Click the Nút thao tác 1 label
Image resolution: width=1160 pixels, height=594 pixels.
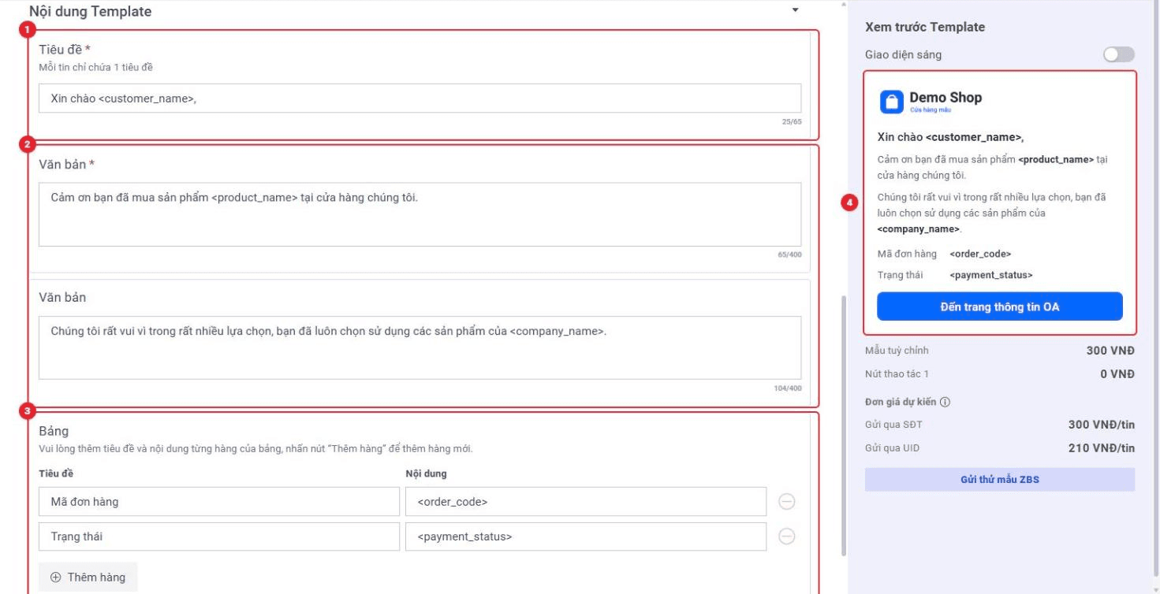897,374
